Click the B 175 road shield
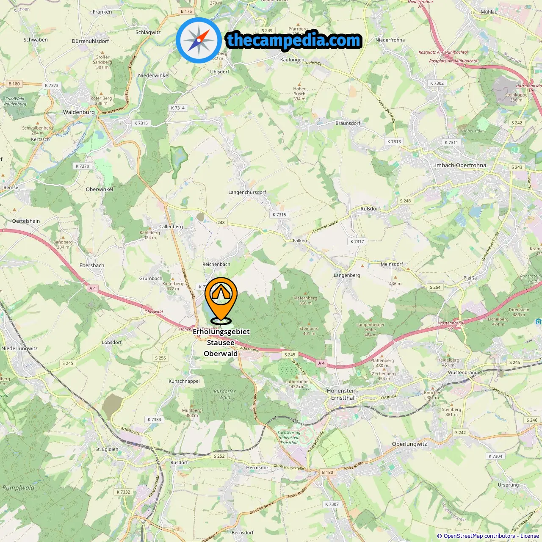Image resolution: width=542 pixels, height=542 pixels. (186, 11)
